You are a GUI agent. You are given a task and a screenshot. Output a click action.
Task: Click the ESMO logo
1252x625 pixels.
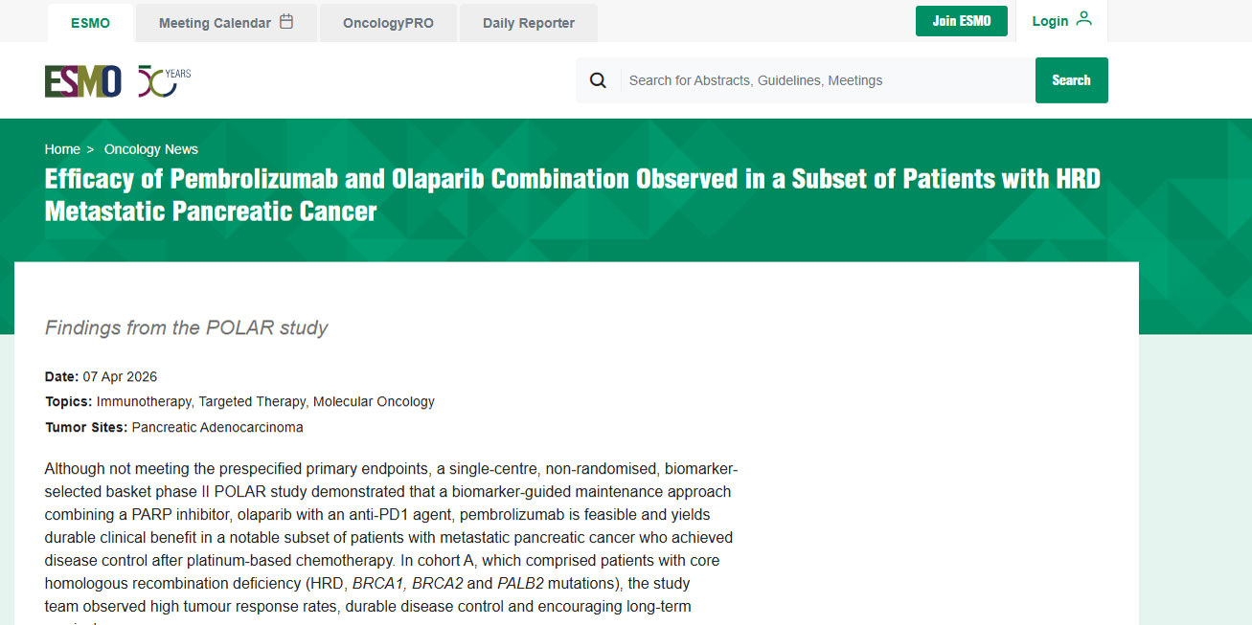(82, 81)
